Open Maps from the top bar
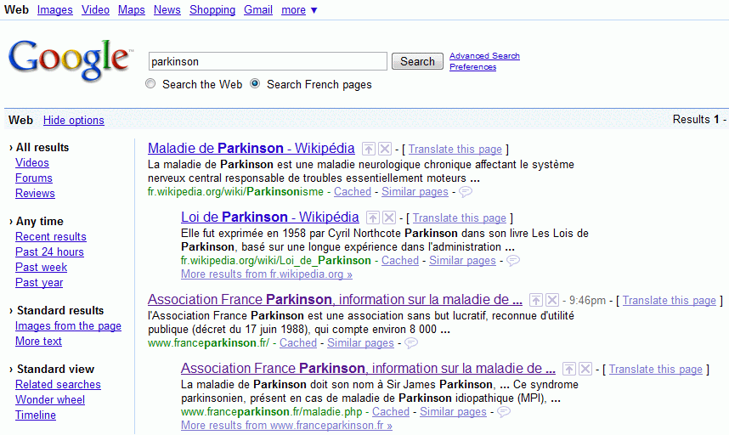This screenshot has width=729, height=435. (x=131, y=9)
